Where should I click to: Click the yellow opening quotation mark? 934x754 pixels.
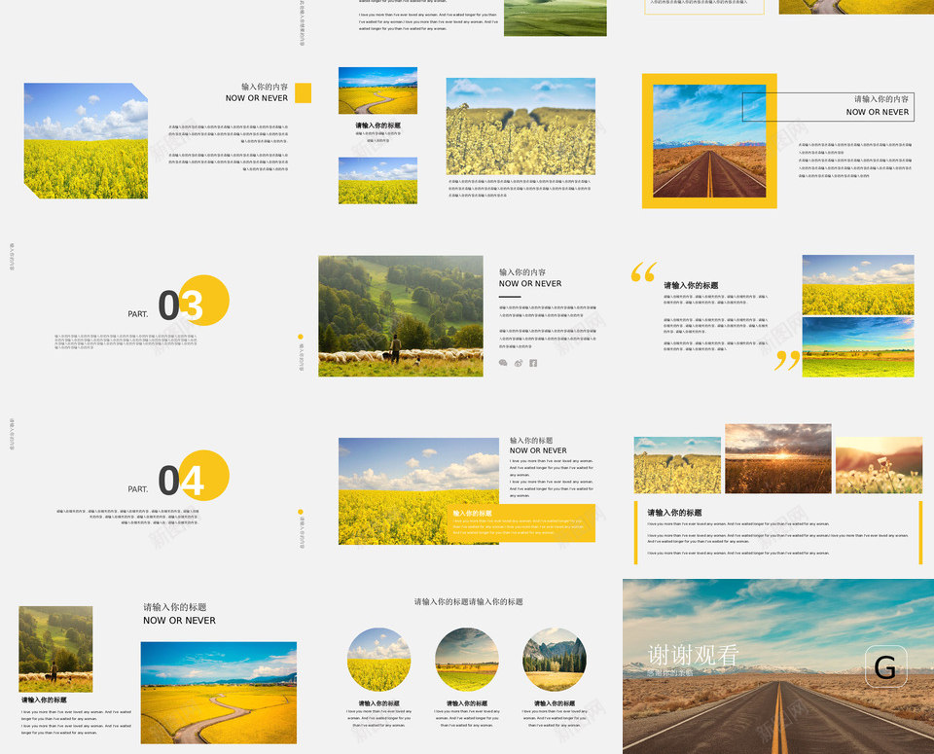[644, 271]
